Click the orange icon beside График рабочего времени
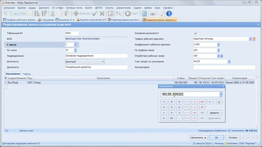 (254, 39)
